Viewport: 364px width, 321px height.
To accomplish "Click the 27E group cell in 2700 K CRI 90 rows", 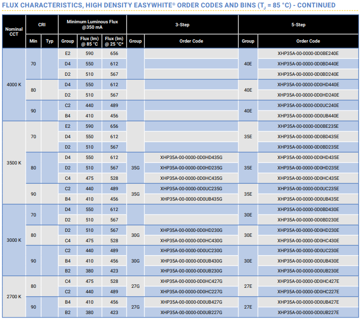I will tap(248, 307).
